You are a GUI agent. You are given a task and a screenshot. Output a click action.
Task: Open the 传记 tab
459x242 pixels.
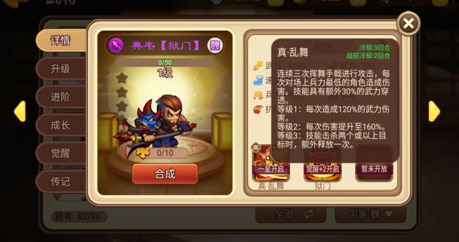[x=61, y=181]
